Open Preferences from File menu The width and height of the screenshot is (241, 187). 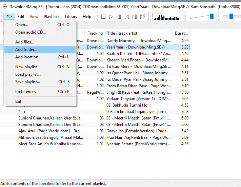click(x=40, y=92)
